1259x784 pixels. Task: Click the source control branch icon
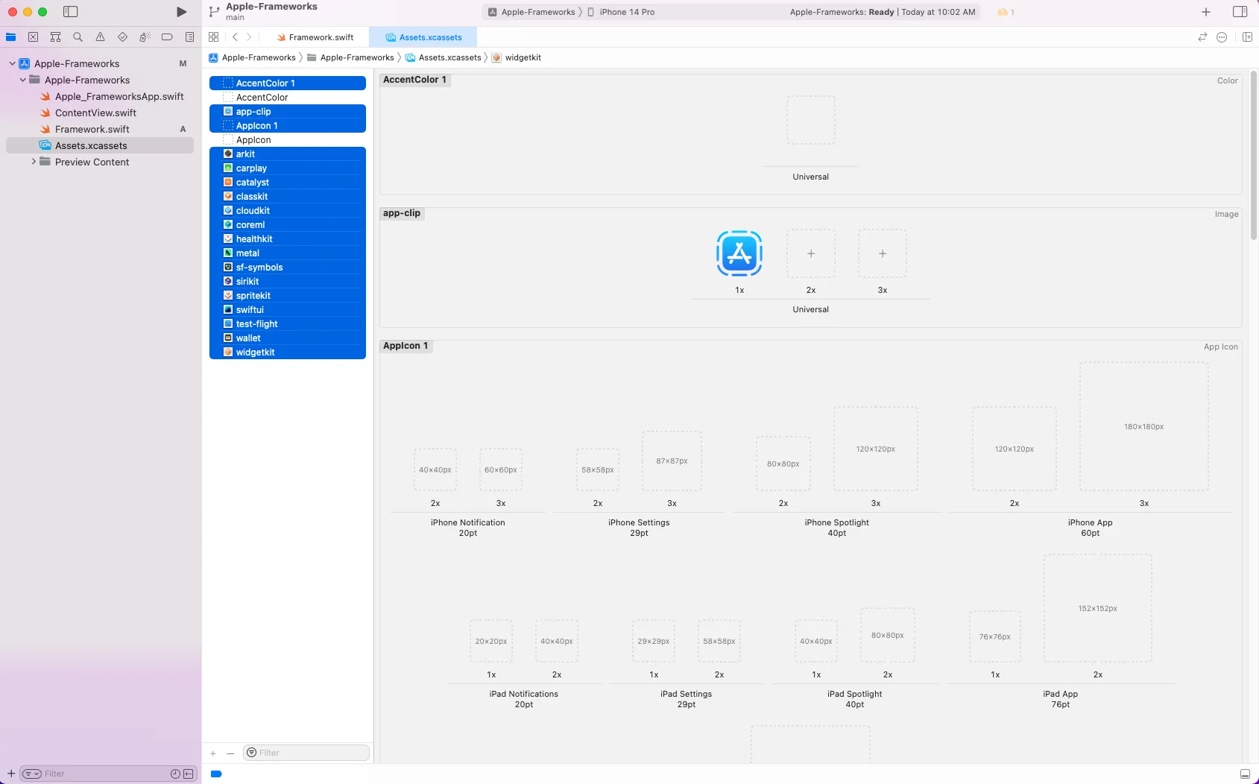[215, 12]
